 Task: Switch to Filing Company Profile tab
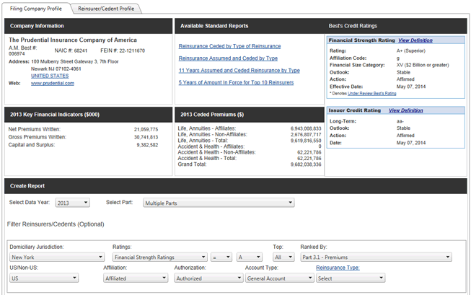(36, 9)
